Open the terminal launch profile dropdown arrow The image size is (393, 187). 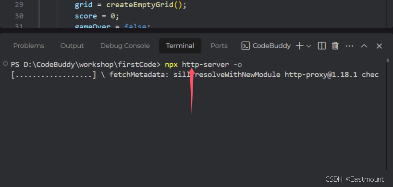point(309,46)
